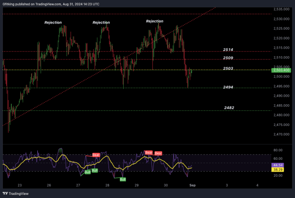Click 2,530.000 on the price axis
Viewport: 295px width, 198px height.
pyautogui.click(x=281, y=19)
